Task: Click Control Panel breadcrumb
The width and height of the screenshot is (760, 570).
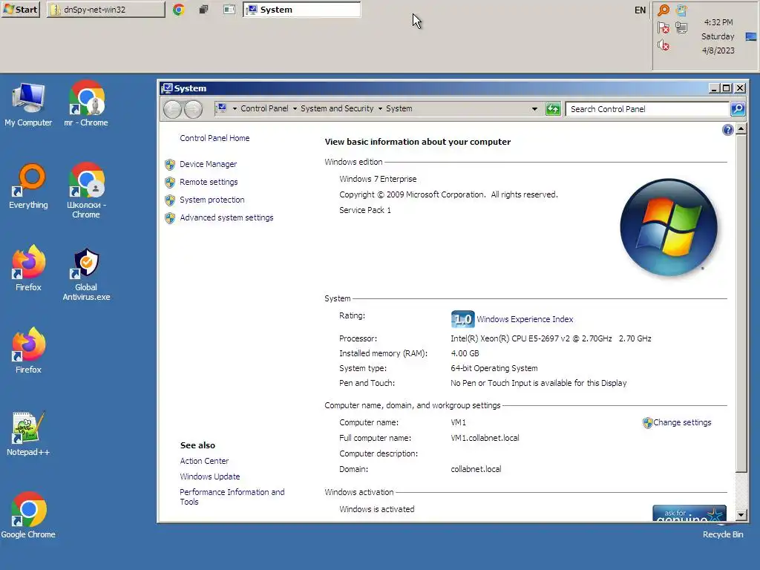Action: (x=264, y=108)
